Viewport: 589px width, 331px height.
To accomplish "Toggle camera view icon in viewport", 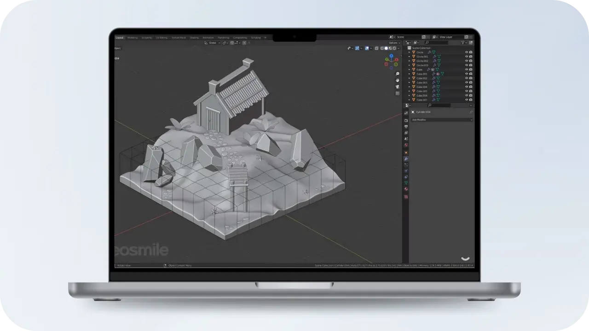I will (398, 87).
